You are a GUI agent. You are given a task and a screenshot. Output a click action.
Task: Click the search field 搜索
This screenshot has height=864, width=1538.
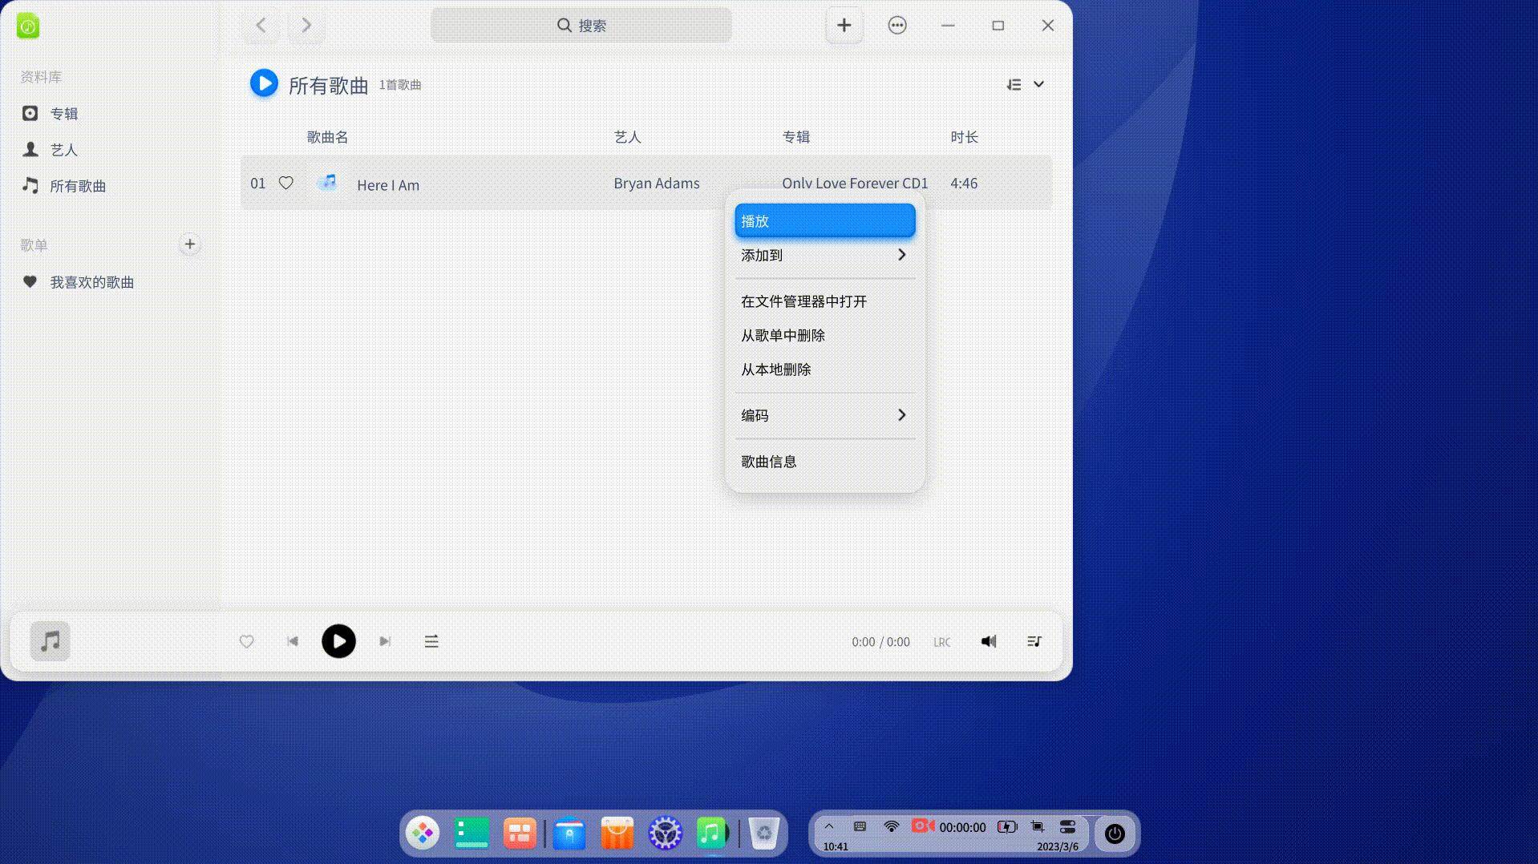[x=581, y=26]
